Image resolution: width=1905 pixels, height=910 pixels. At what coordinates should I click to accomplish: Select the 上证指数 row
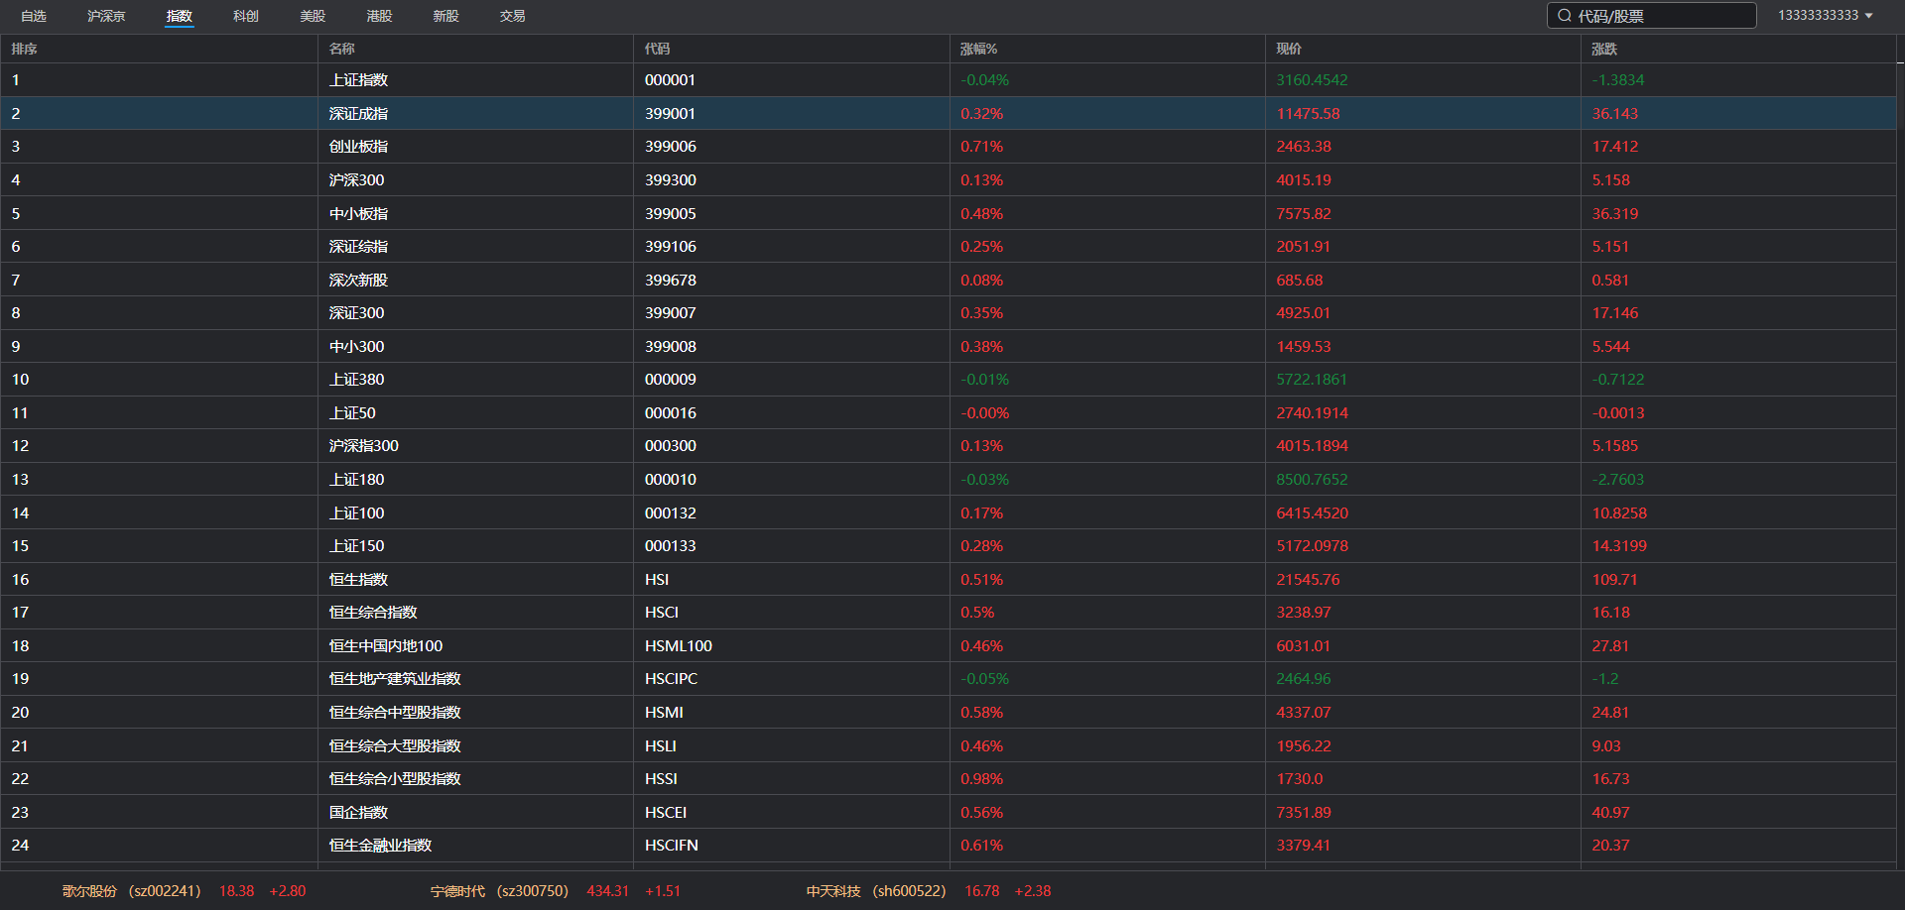click(x=358, y=80)
